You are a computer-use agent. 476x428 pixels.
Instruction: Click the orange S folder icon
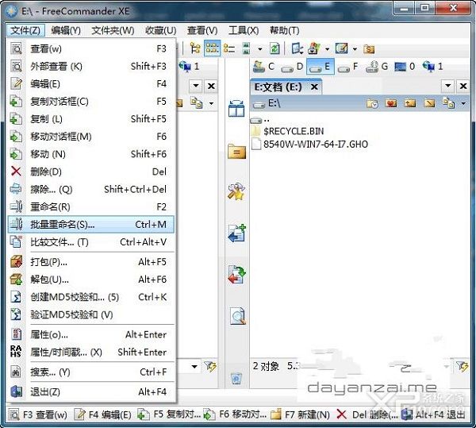(369, 49)
